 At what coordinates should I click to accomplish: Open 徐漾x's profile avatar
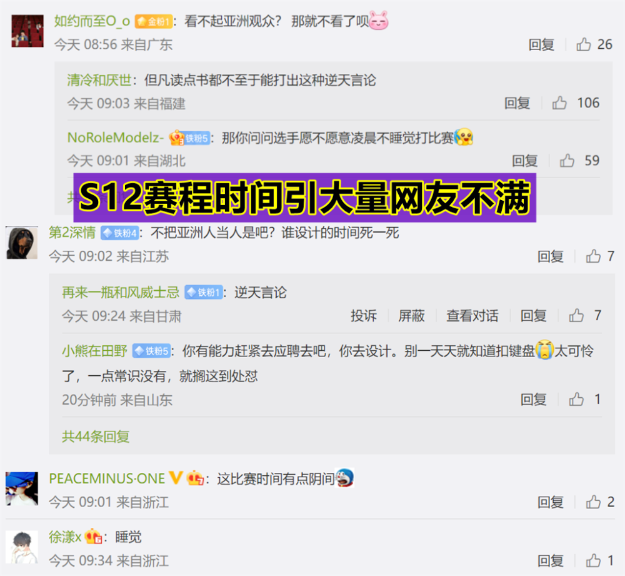[x=22, y=547]
